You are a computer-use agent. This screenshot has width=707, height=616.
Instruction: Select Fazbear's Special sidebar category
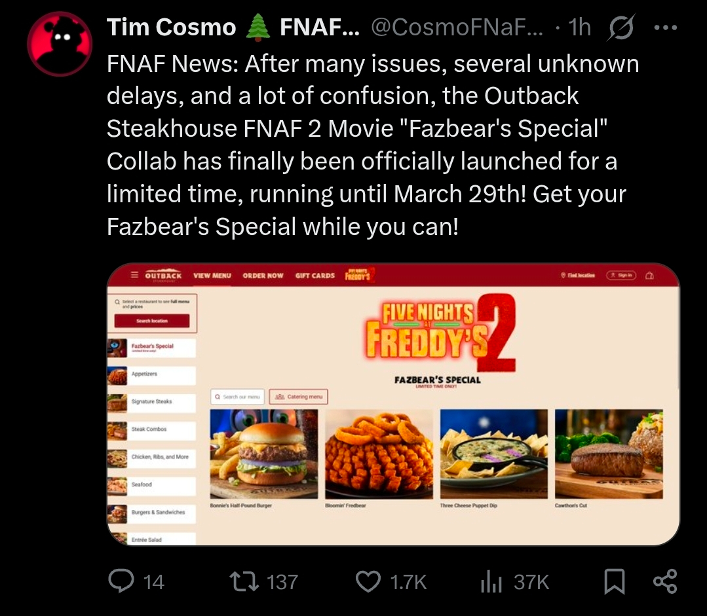[152, 348]
